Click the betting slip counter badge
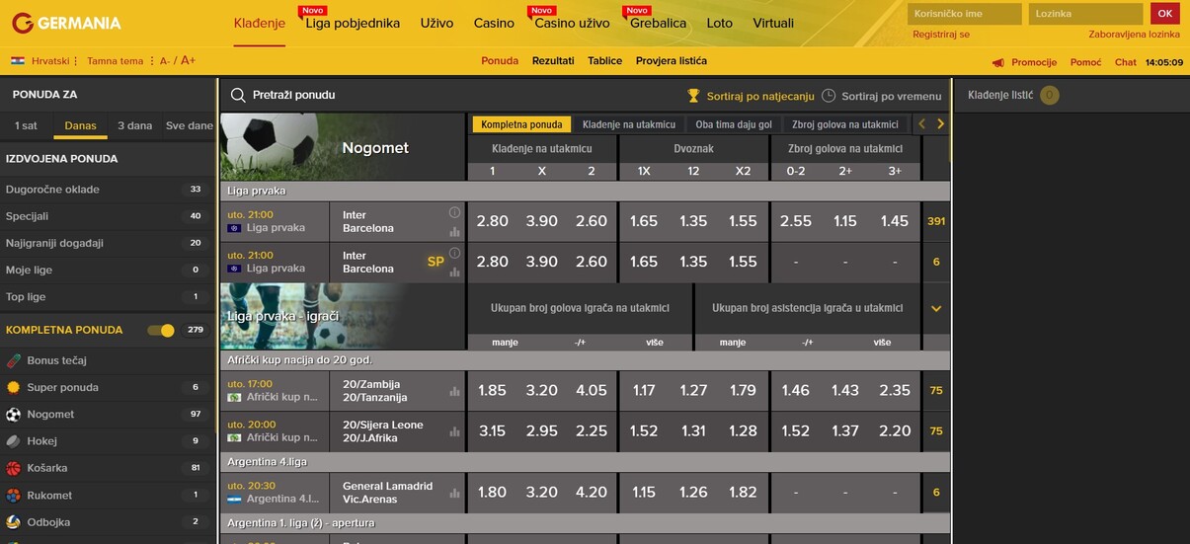The width and height of the screenshot is (1190, 544). [x=1049, y=96]
